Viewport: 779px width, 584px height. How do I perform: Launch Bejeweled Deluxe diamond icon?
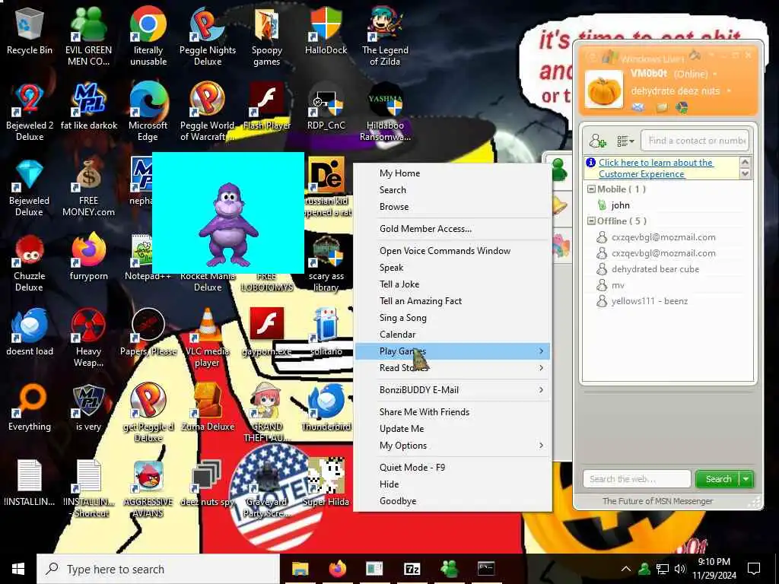30,188
